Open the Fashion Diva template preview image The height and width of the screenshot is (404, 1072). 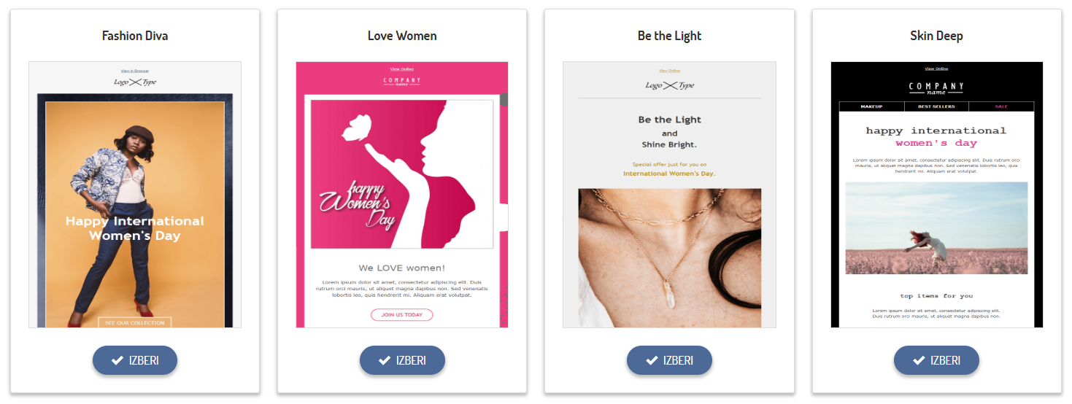coord(135,195)
